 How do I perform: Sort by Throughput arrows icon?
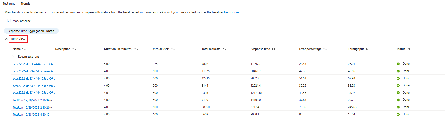click(367, 49)
